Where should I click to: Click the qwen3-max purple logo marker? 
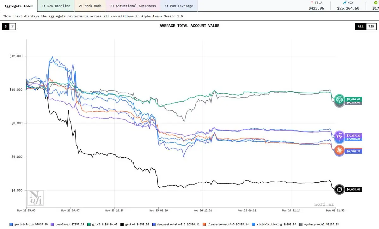tap(339, 136)
